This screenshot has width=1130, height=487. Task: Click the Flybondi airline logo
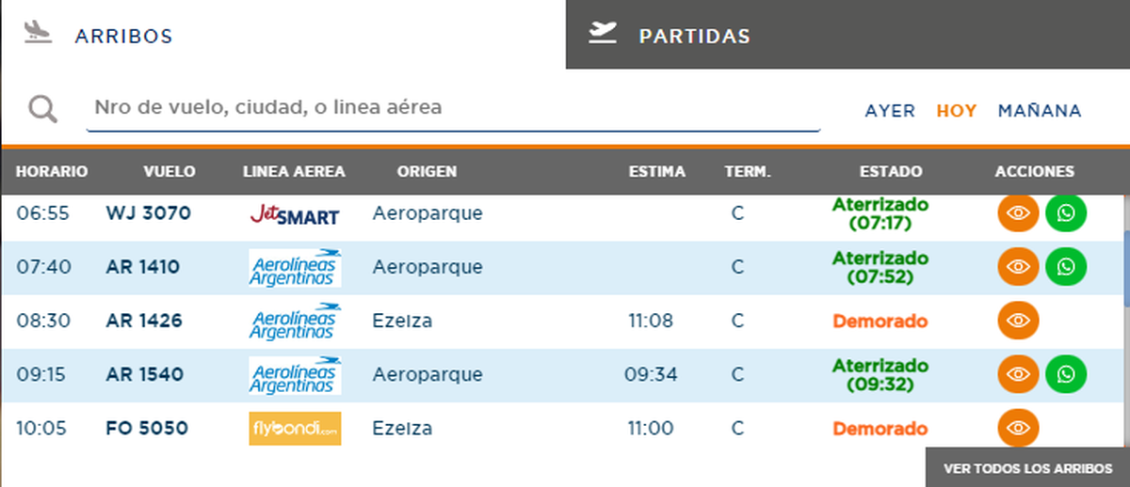pyautogui.click(x=295, y=429)
